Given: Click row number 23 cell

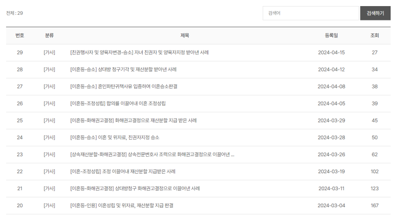Looking at the screenshot, I should (x=20, y=155).
